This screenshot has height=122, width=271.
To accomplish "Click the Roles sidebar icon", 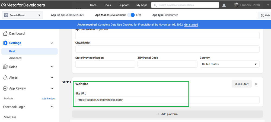I will coord(5,67).
